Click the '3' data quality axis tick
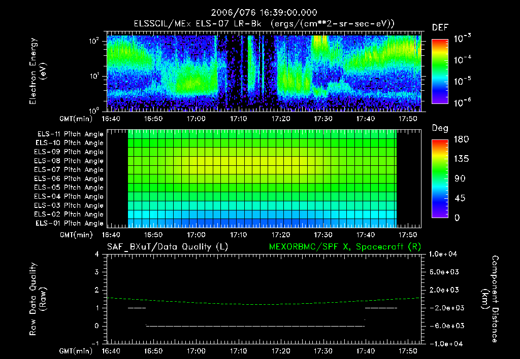This screenshot has width=520, height=359. (97, 272)
